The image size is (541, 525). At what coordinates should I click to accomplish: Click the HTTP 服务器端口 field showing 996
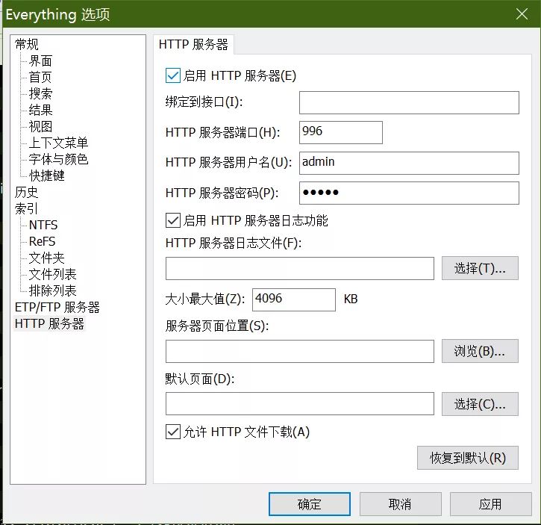[340, 132]
